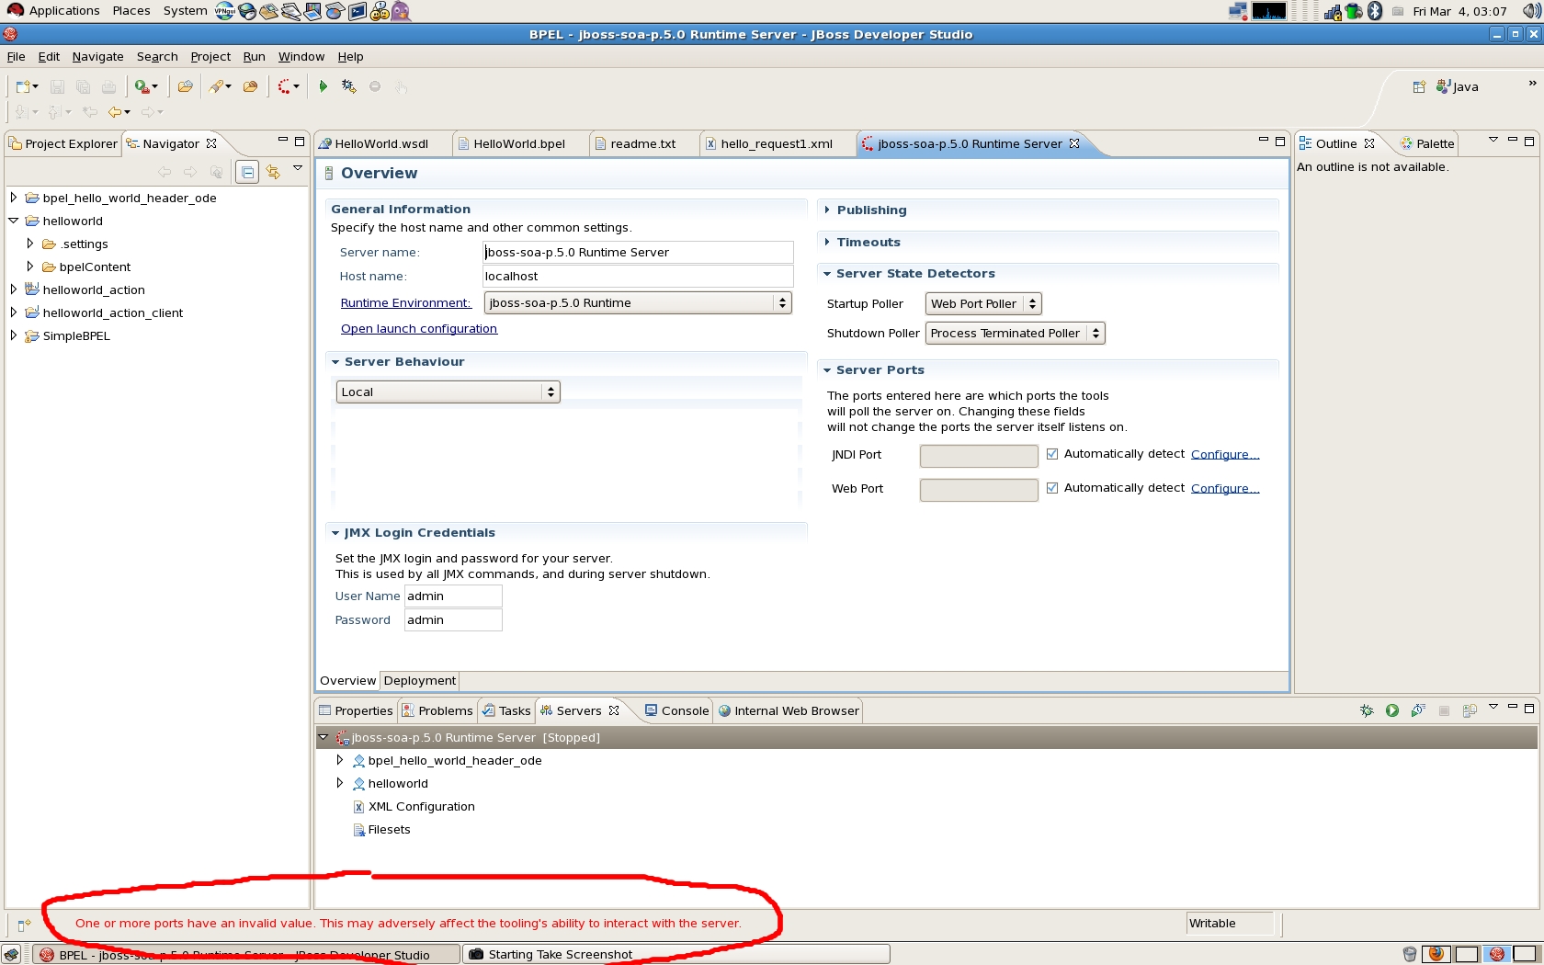Click the open folder toolbar icon
The height and width of the screenshot is (965, 1544).
click(185, 86)
